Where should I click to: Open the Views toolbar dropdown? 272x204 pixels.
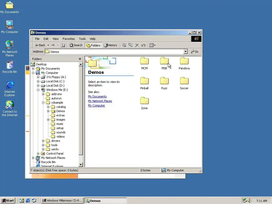pos(152,45)
